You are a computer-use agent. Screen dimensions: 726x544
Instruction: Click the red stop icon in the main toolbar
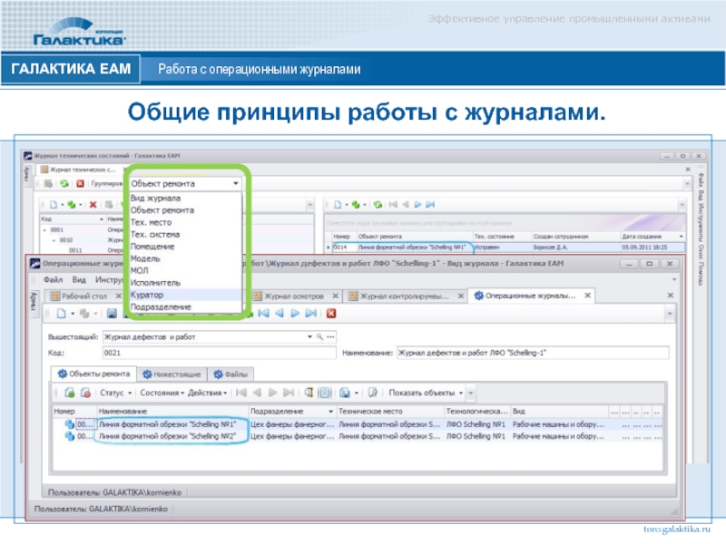pyautogui.click(x=331, y=314)
